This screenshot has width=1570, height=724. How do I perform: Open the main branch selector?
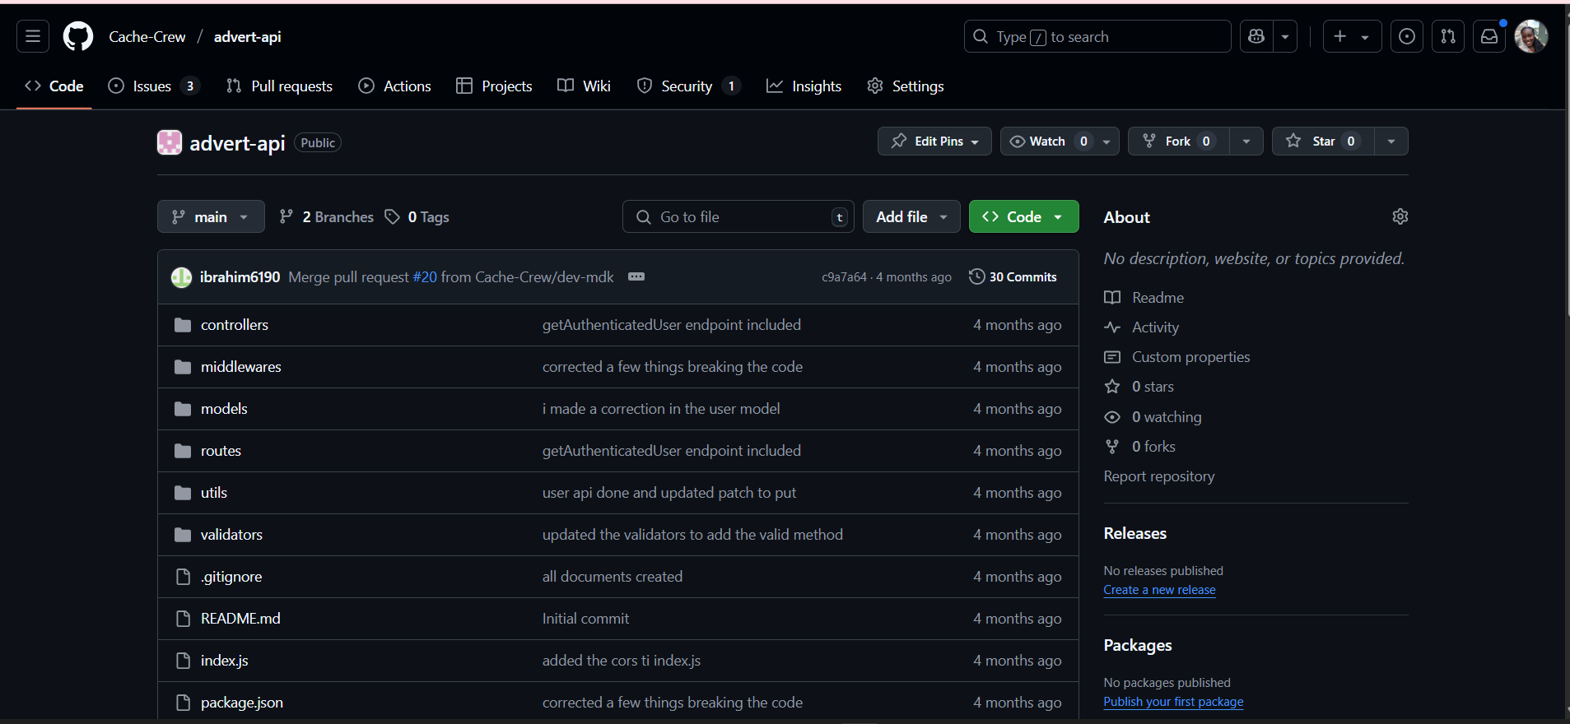click(x=211, y=216)
